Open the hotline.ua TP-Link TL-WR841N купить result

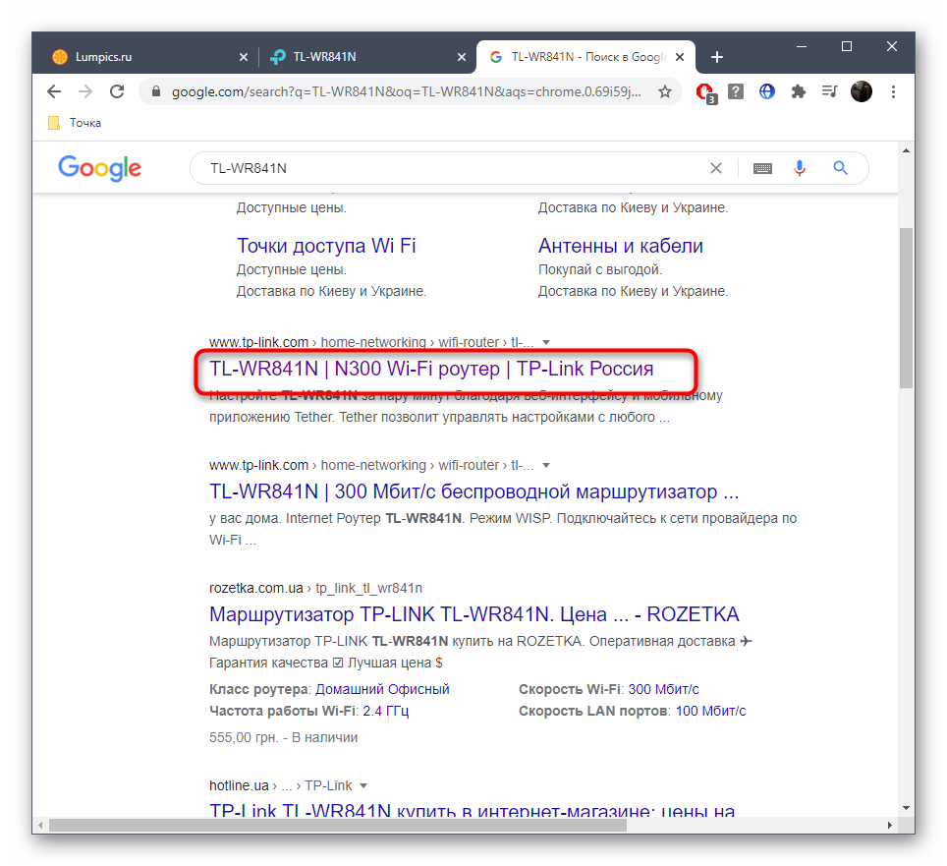tap(473, 809)
